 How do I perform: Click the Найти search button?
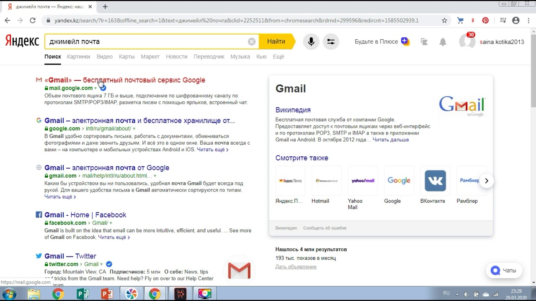click(x=276, y=41)
